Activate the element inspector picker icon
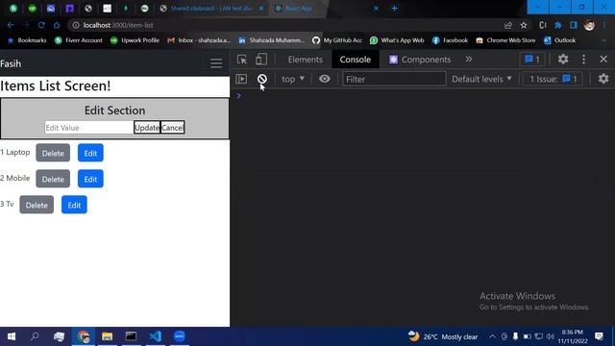The height and width of the screenshot is (346, 615). point(242,60)
